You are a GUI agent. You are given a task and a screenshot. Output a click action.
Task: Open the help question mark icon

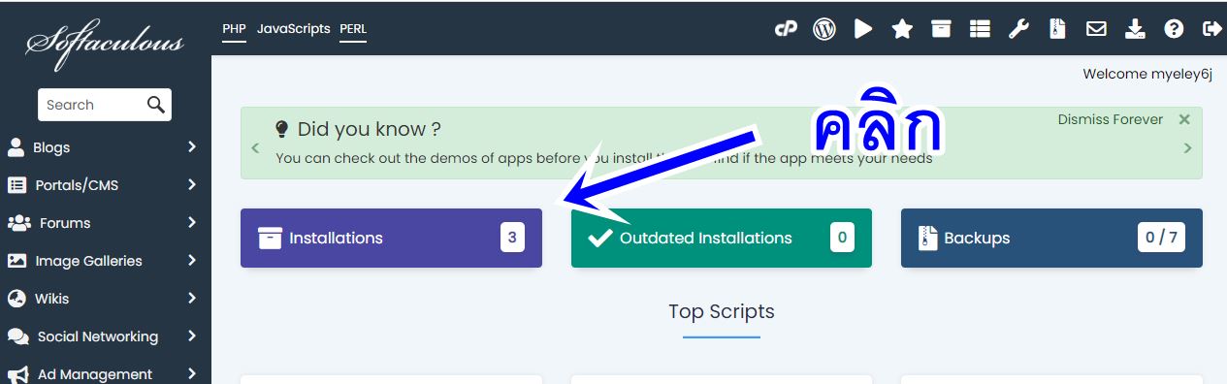pos(1174,29)
